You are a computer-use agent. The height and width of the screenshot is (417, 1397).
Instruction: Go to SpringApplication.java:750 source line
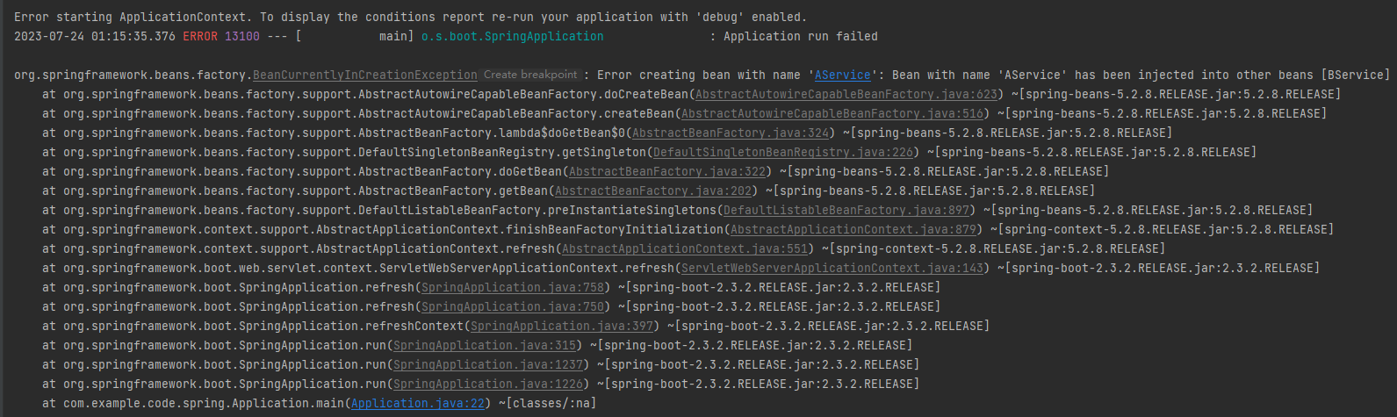[x=513, y=307]
